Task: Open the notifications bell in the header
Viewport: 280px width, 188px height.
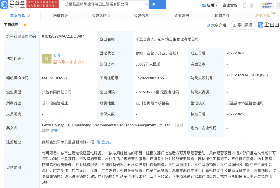Action: pos(252,5)
